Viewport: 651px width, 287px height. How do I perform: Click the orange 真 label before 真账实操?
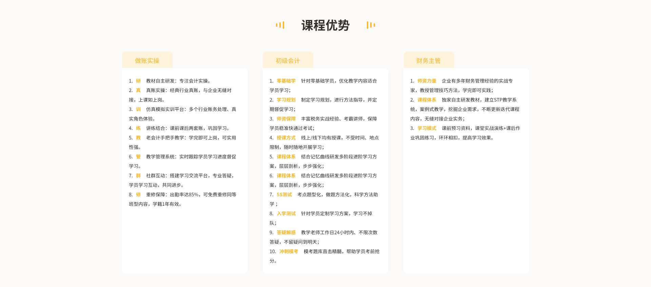click(138, 90)
